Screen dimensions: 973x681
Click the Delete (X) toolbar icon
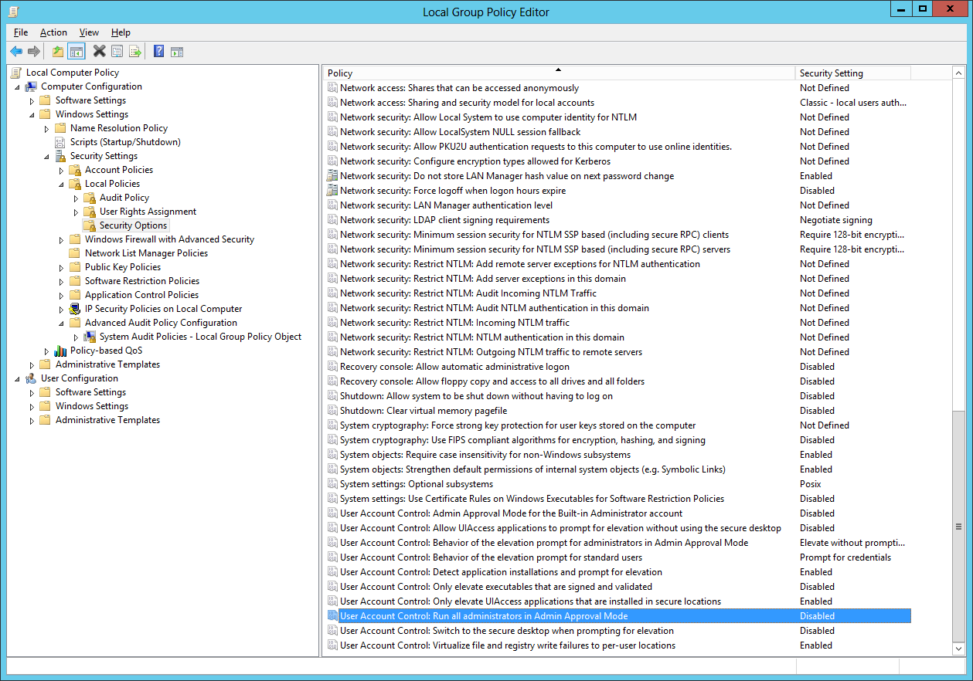tap(99, 52)
